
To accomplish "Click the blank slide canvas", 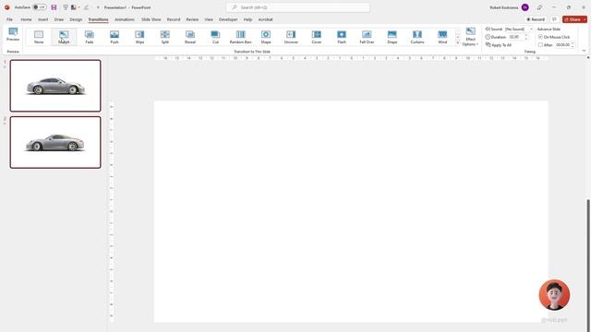I will (351, 211).
